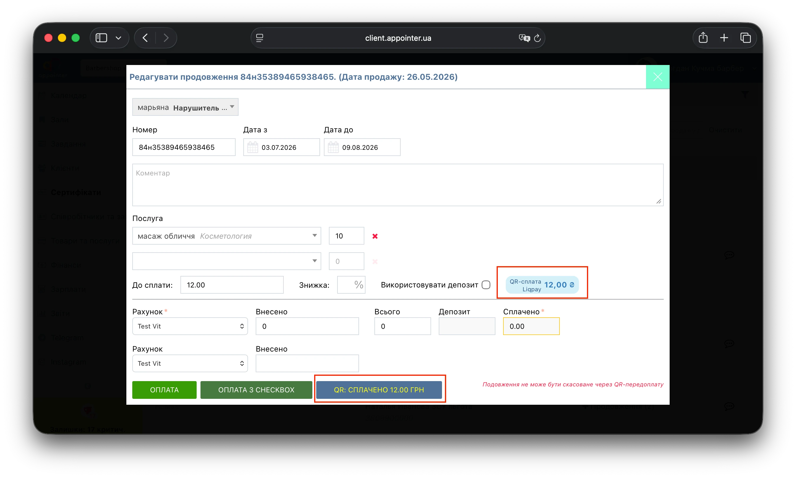Close the edit extension dialog
The height and width of the screenshot is (478, 796).
[x=657, y=77]
